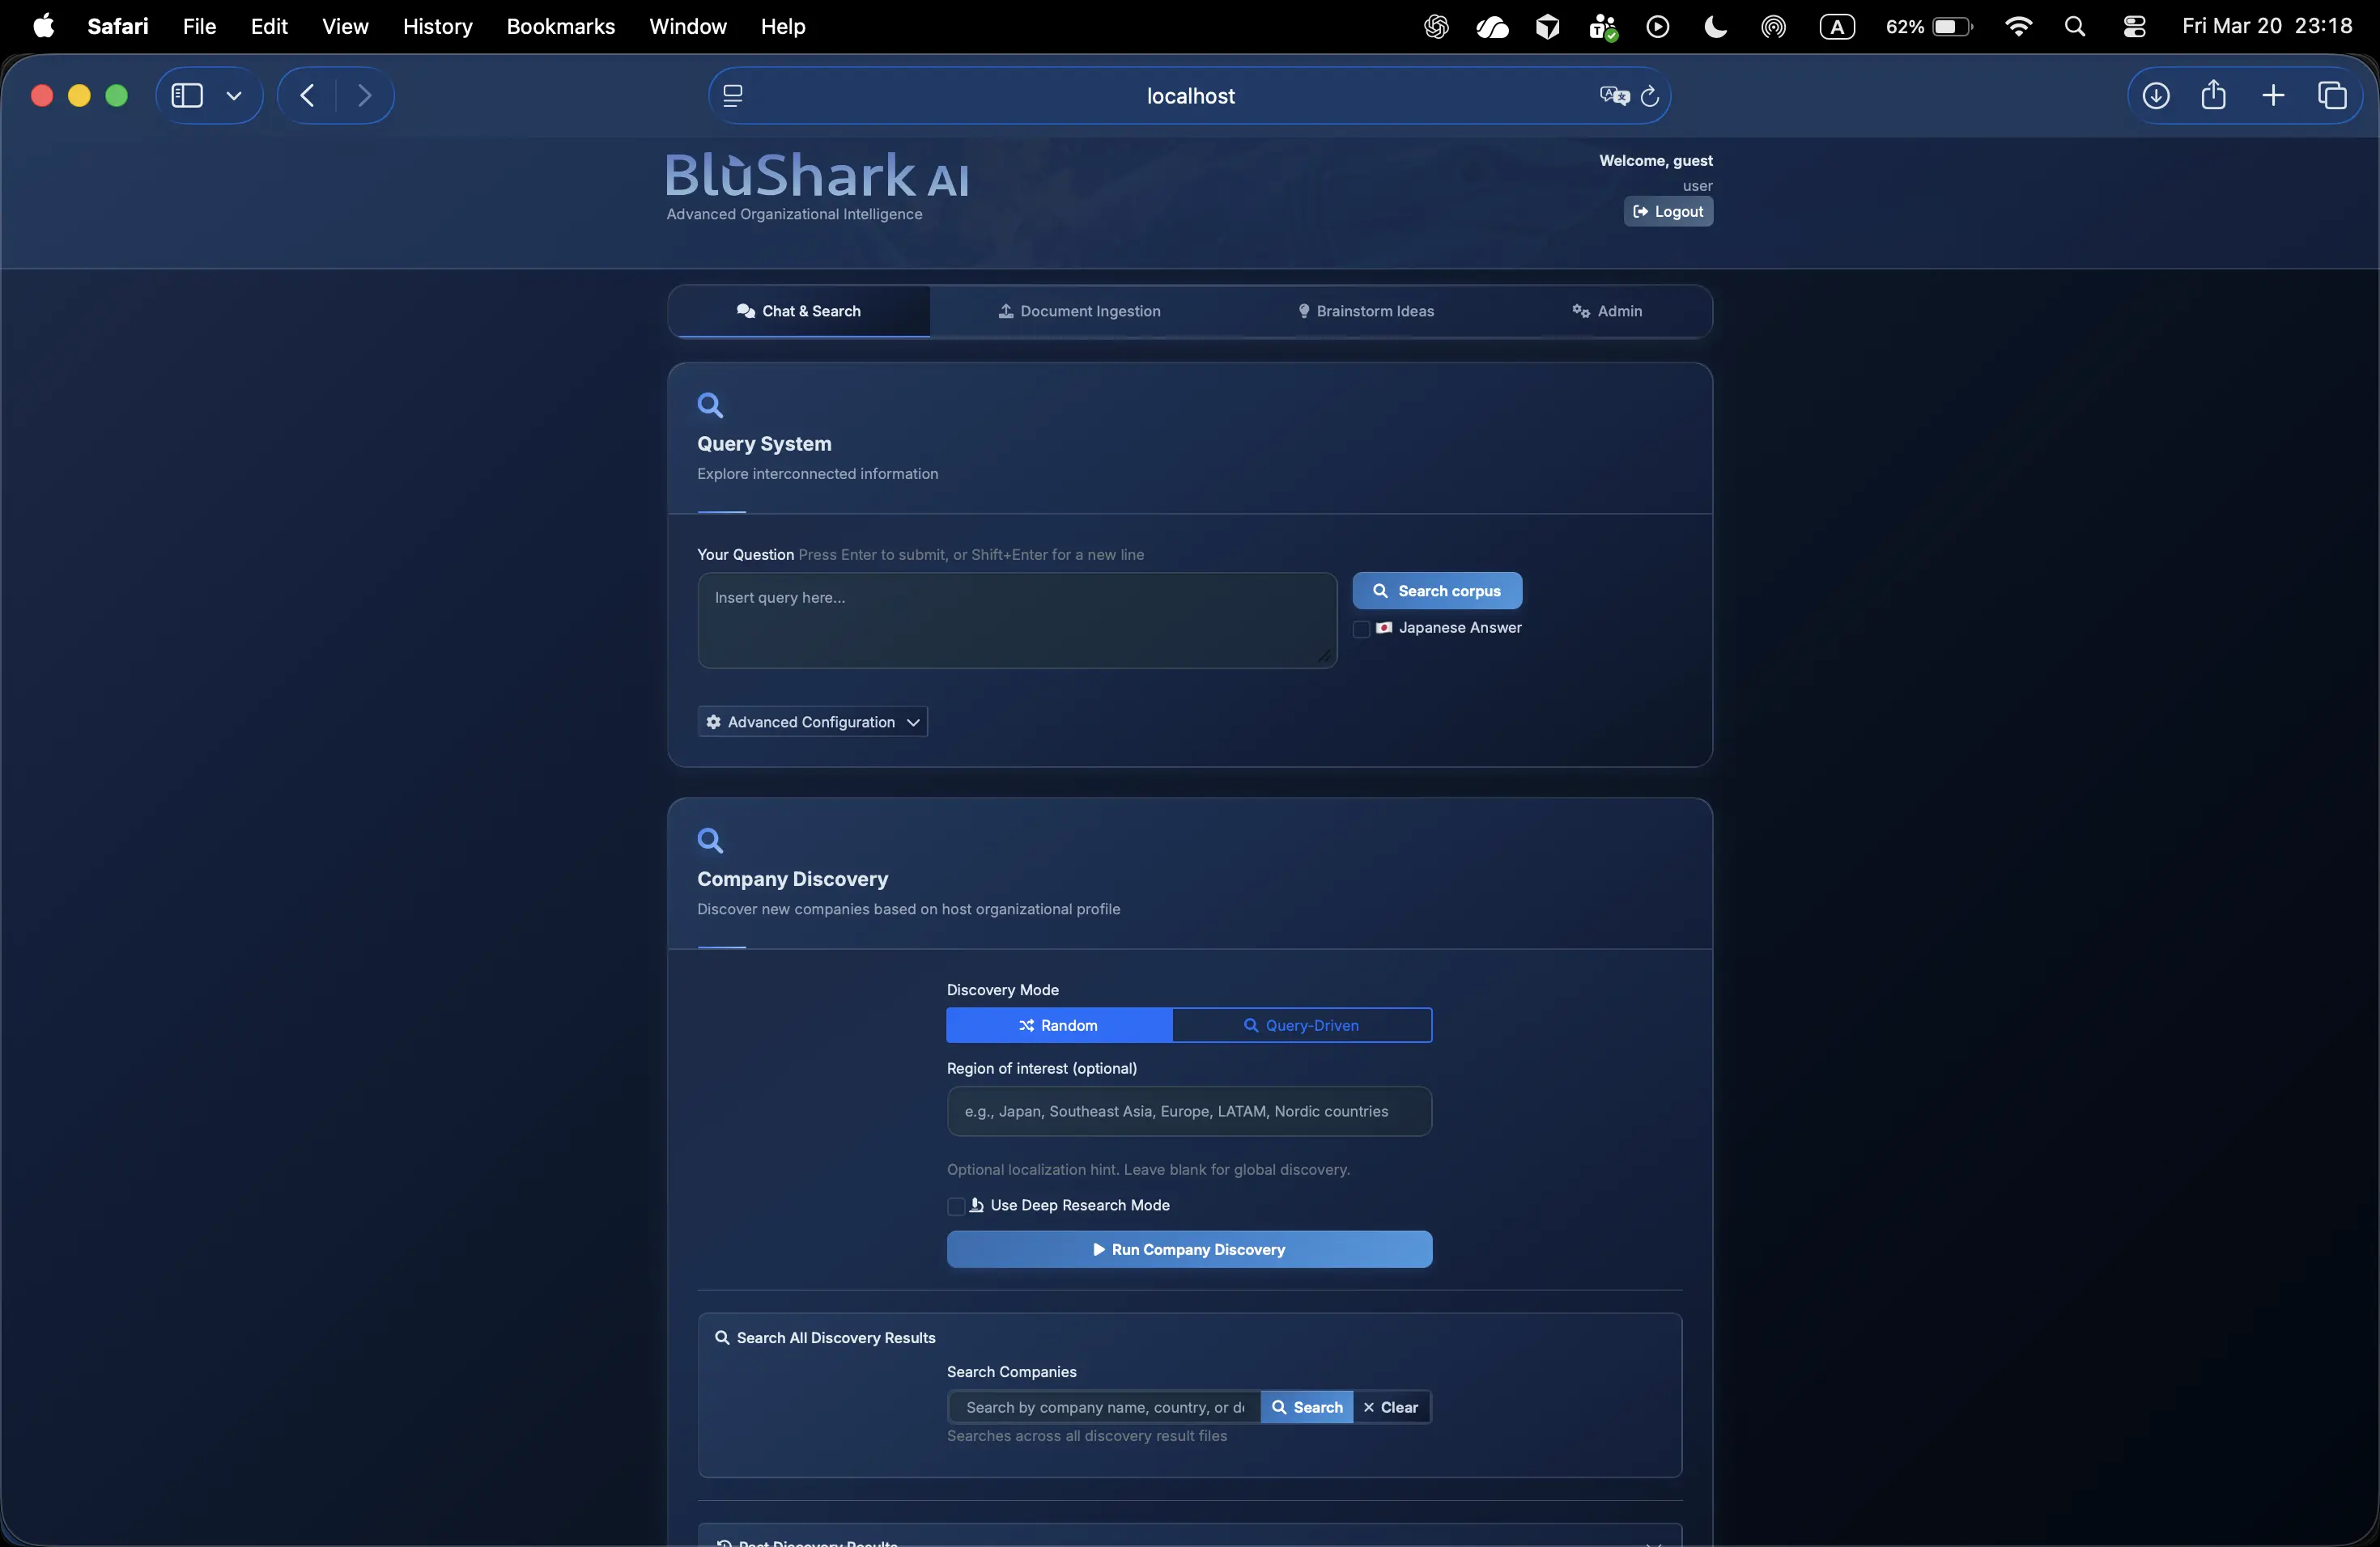Click the translate icon in address bar
The width and height of the screenshot is (2380, 1547).
click(1613, 96)
